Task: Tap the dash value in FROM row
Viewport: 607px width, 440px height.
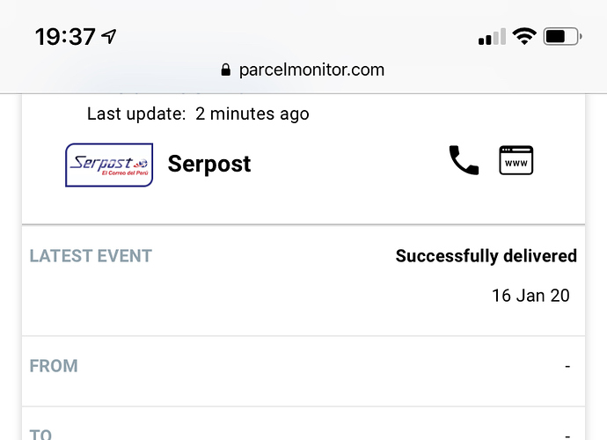Action: 567,366
